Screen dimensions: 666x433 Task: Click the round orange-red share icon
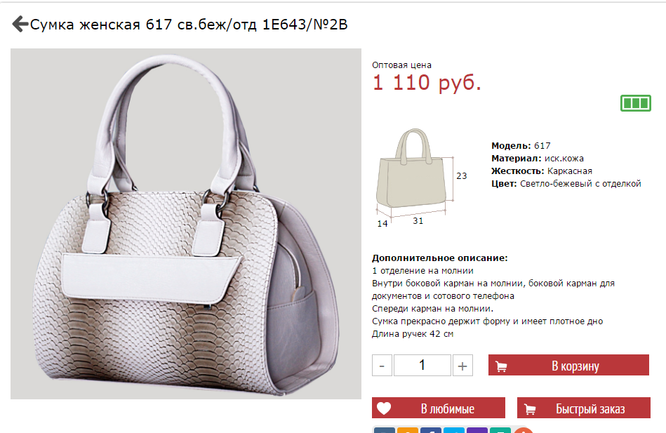tap(524, 430)
